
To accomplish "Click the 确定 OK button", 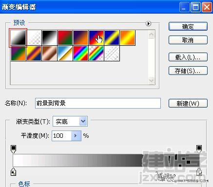I will (188, 26).
